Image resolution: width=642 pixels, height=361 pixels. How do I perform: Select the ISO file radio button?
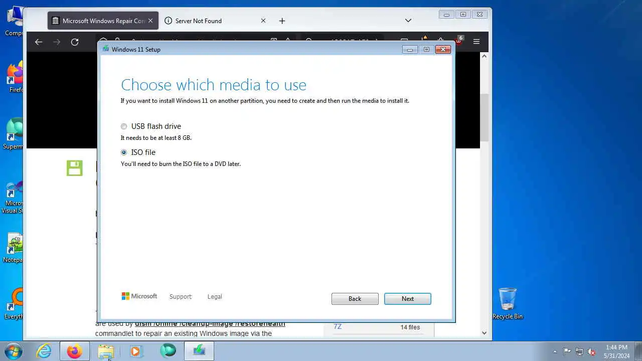pyautogui.click(x=124, y=152)
